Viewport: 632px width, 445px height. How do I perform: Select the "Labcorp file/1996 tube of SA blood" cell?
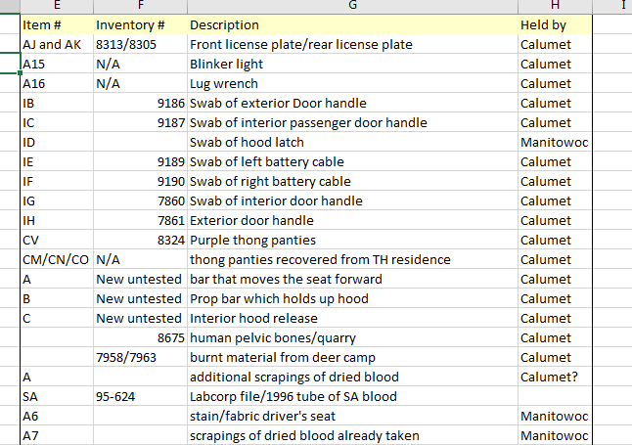click(293, 396)
